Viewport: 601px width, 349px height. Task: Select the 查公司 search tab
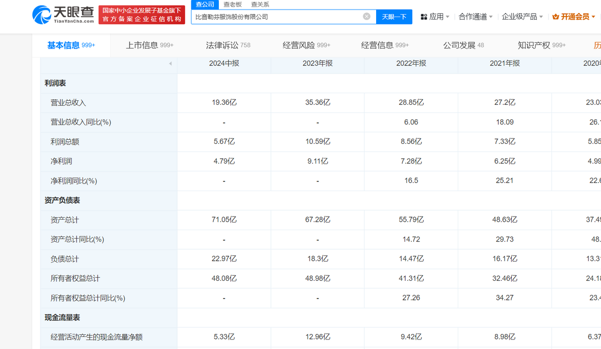(205, 4)
